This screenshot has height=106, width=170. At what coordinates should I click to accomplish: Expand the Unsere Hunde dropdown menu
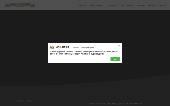click(x=98, y=5)
